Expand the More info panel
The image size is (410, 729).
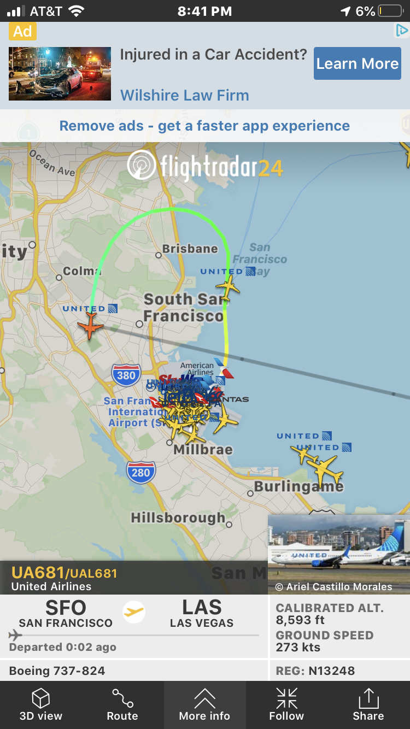[x=204, y=705]
